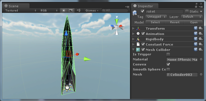The width and height of the screenshot is (206, 101).
Task: Open the Tag Untagged dropdown
Action: click(x=156, y=17)
